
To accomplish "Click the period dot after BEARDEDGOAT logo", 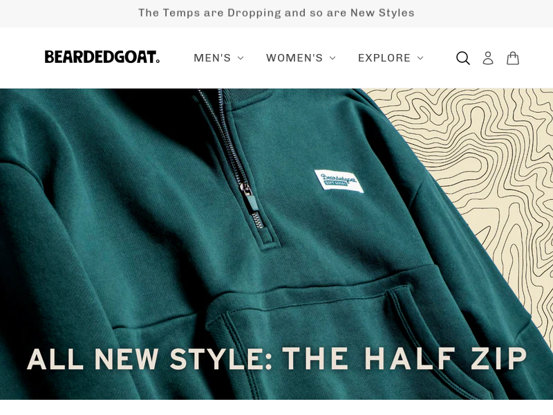I will tap(158, 61).
